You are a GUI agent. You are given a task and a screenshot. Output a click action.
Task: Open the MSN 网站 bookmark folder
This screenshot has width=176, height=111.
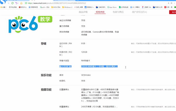tap(56, 7)
